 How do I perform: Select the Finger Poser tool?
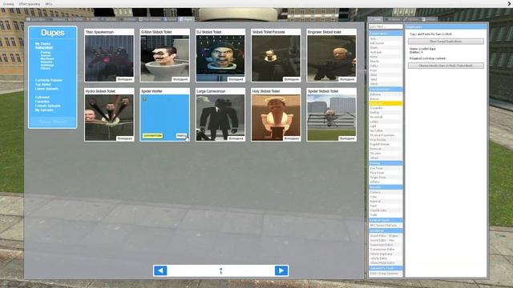pyautogui.click(x=386, y=178)
